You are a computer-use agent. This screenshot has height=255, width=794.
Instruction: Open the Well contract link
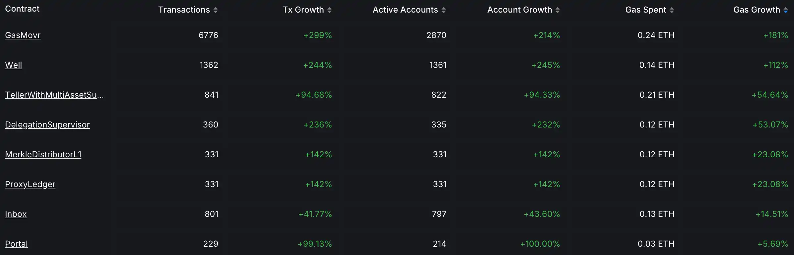pyautogui.click(x=14, y=65)
